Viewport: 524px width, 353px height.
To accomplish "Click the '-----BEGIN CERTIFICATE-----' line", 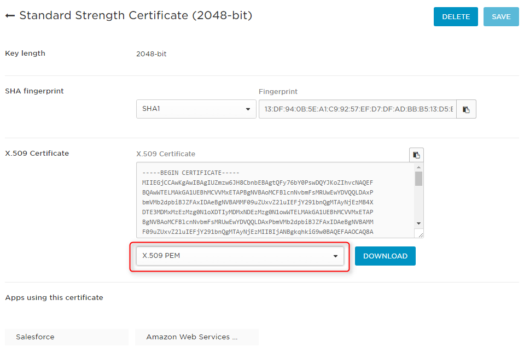I will [x=191, y=173].
